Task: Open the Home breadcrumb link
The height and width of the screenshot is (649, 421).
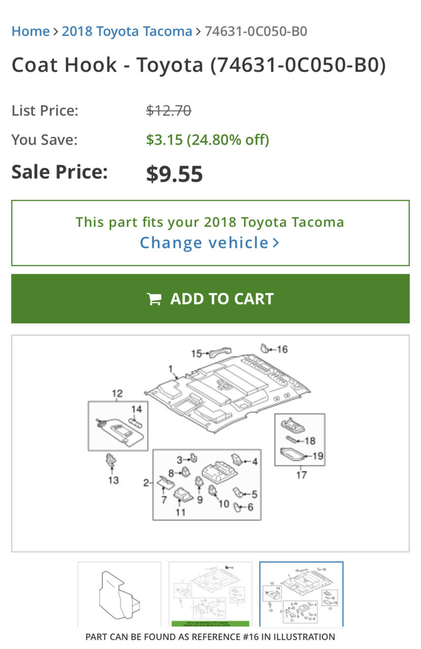Action: pos(30,31)
